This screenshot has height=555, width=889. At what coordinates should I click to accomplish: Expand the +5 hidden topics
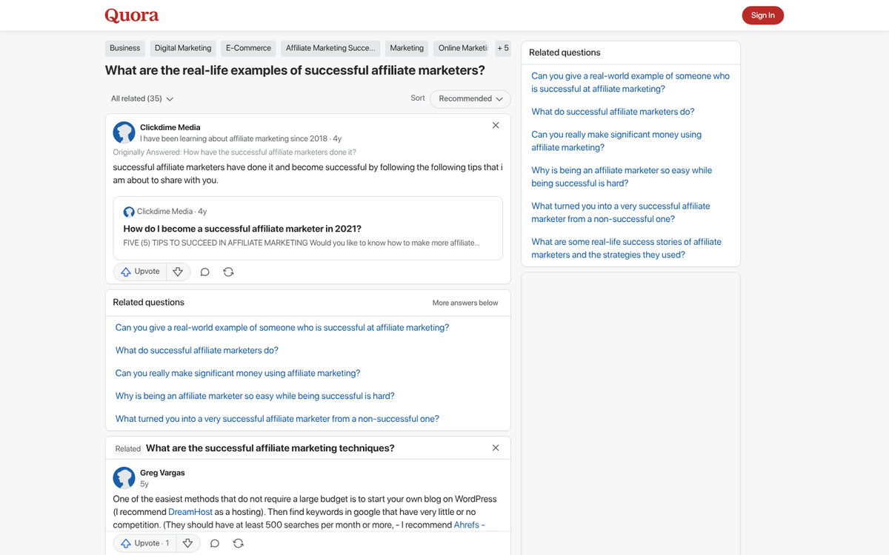(x=503, y=47)
